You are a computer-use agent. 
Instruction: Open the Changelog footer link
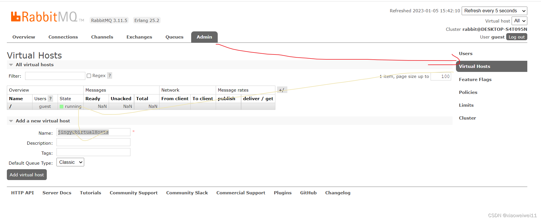(x=338, y=193)
